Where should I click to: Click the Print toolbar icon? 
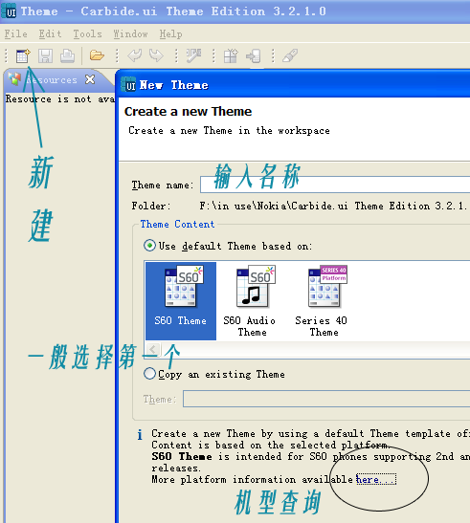tap(67, 55)
